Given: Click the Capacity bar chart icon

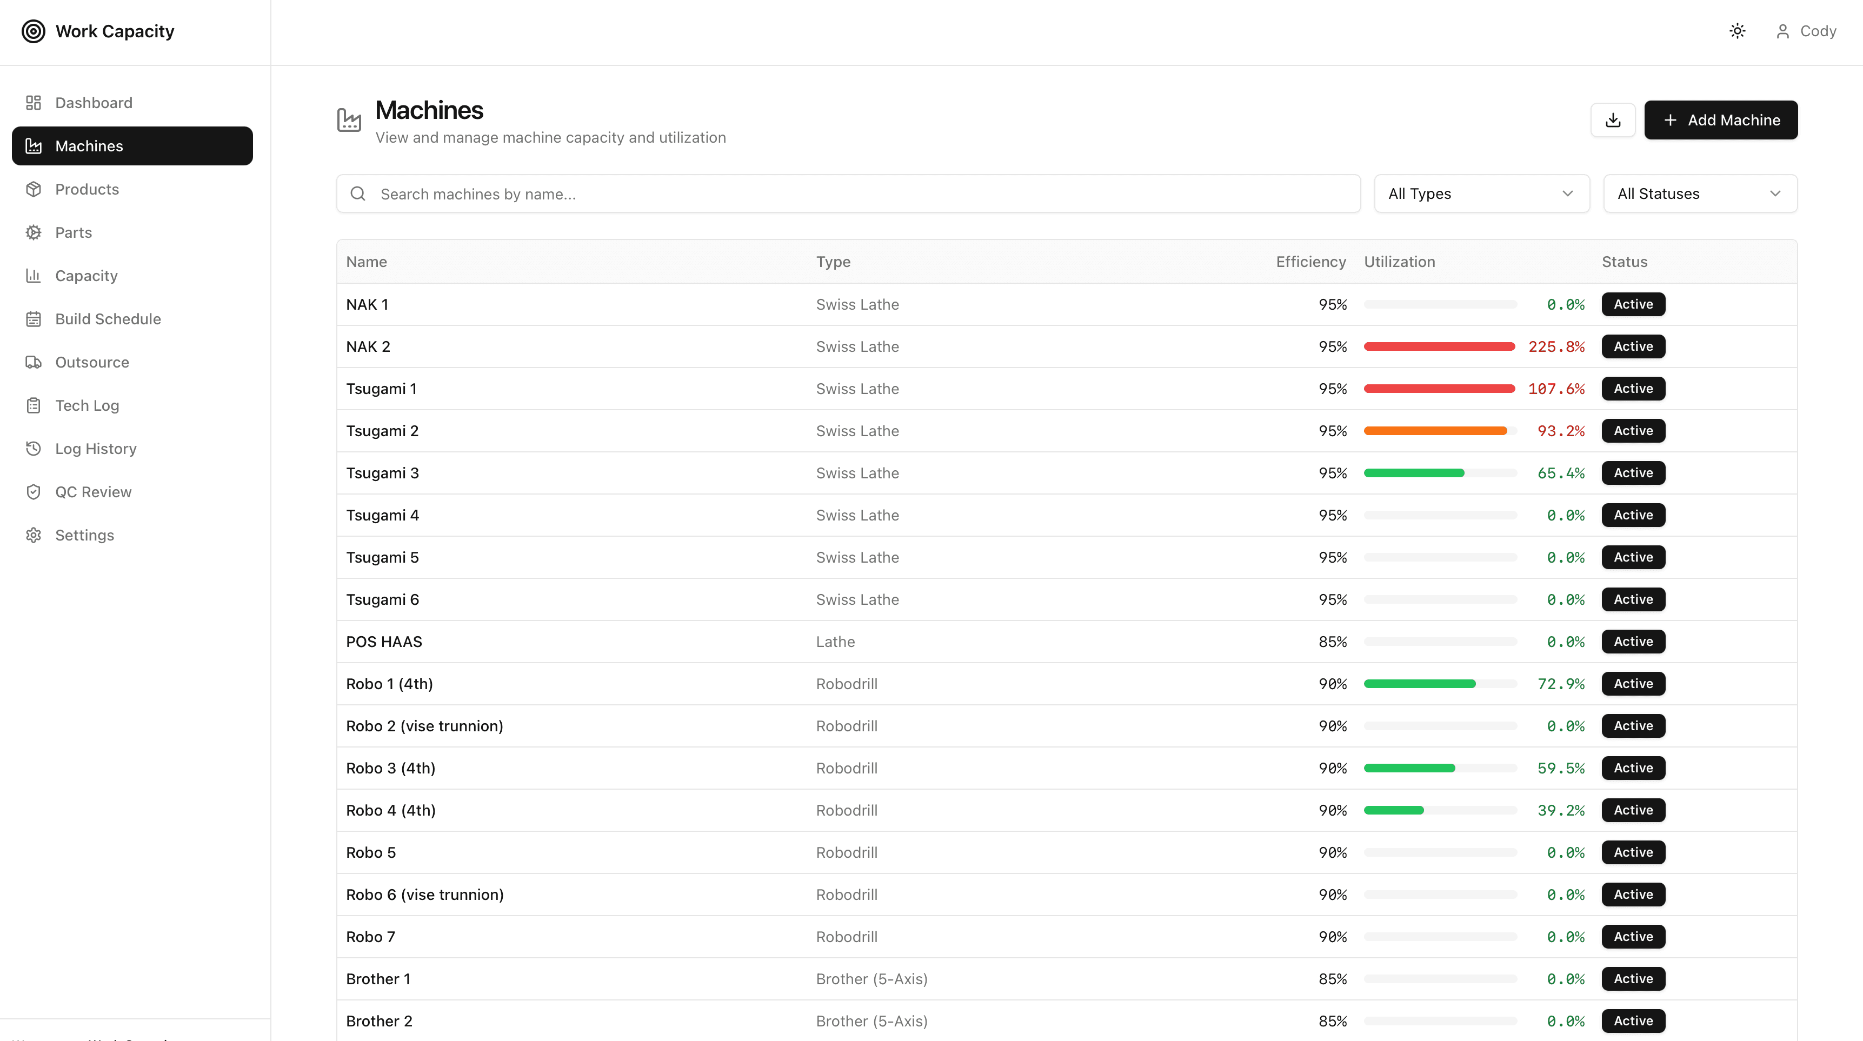Looking at the screenshot, I should [34, 276].
